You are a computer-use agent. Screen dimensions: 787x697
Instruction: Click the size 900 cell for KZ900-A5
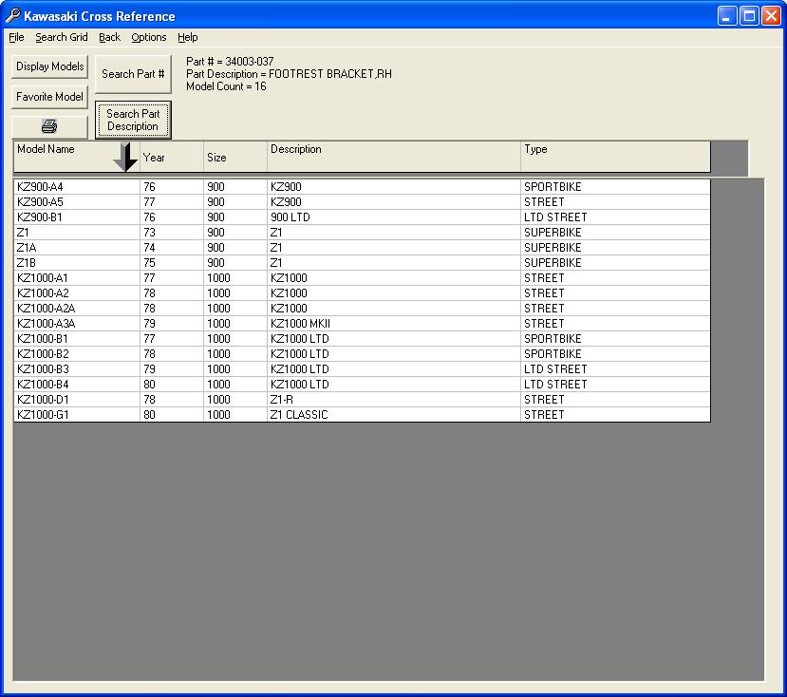tap(235, 202)
